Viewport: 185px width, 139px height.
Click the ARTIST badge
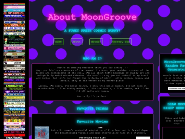click(14, 31)
